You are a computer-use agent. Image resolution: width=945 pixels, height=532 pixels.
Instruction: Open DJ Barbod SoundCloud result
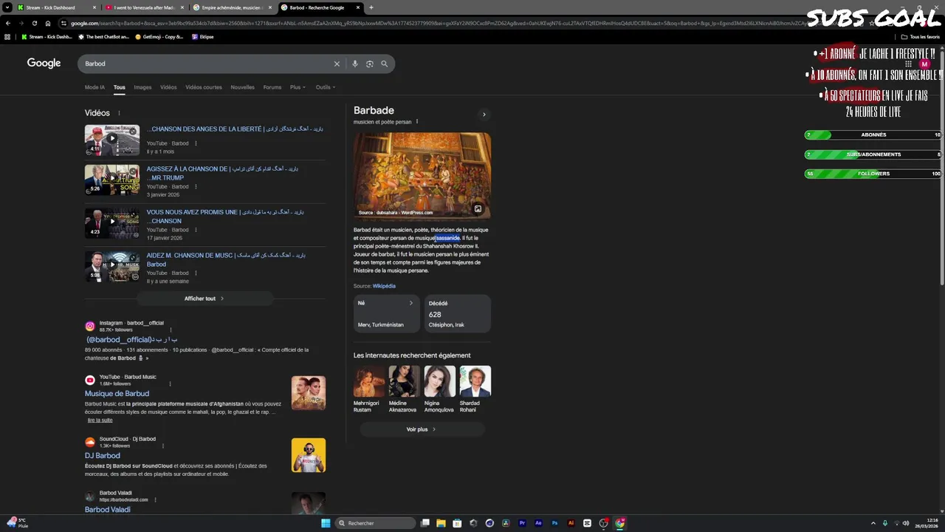pos(102,456)
